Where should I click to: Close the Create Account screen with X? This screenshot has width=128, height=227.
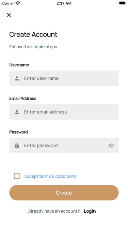[x=9, y=15]
